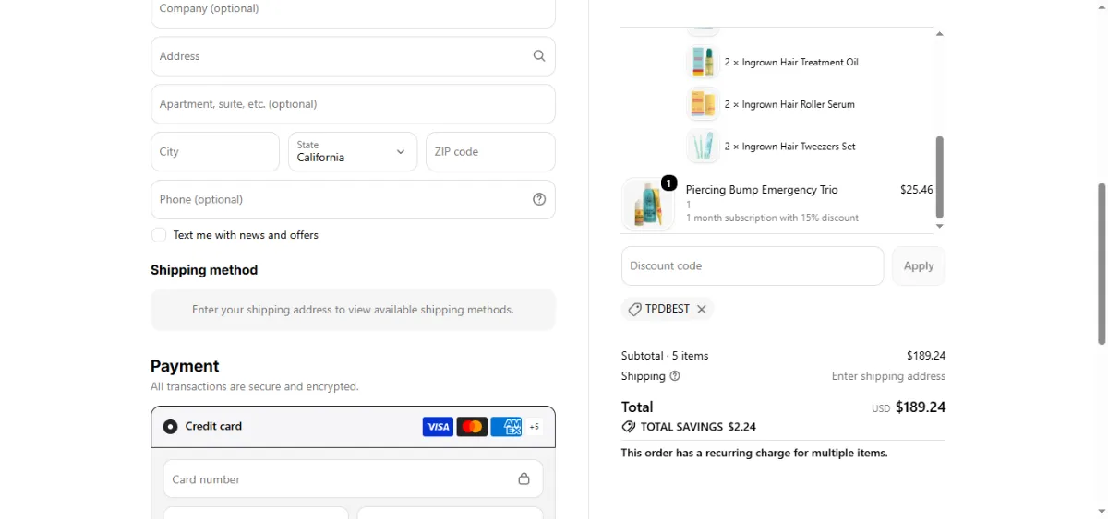Click the Mastercard logo
Screen dimensions: 1108x519
472,427
